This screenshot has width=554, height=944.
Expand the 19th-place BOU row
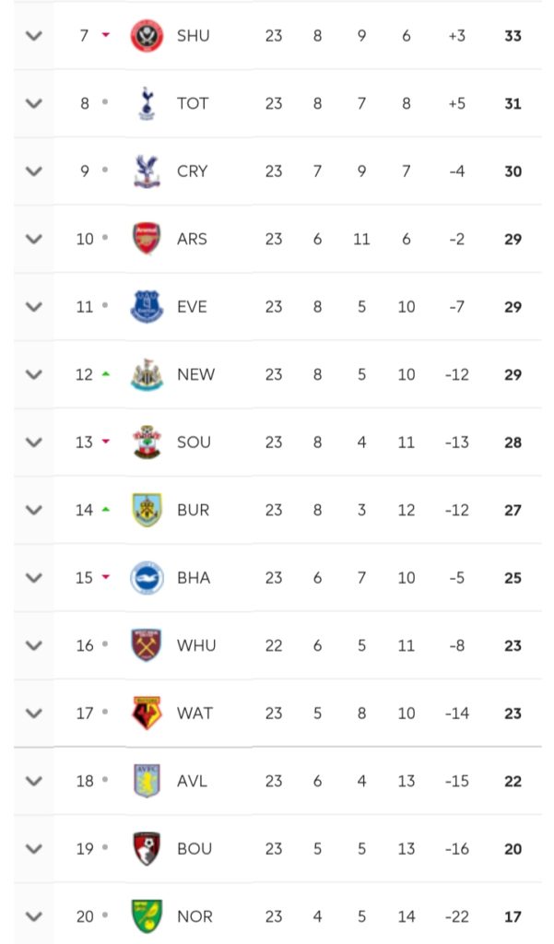coord(34,849)
